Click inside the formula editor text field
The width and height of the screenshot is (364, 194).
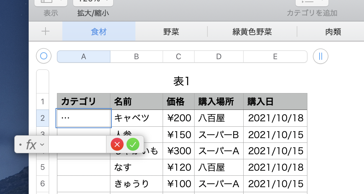(x=77, y=145)
